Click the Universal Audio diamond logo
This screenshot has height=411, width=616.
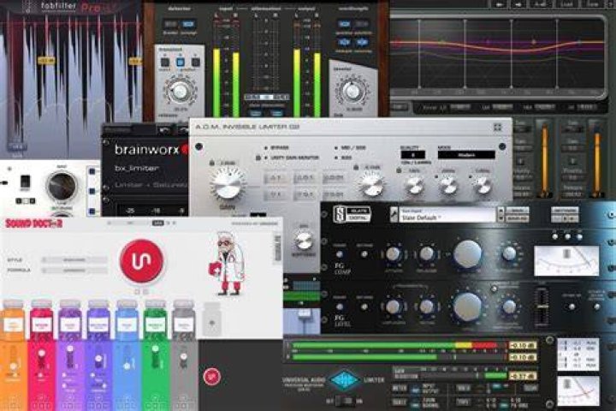tap(344, 380)
